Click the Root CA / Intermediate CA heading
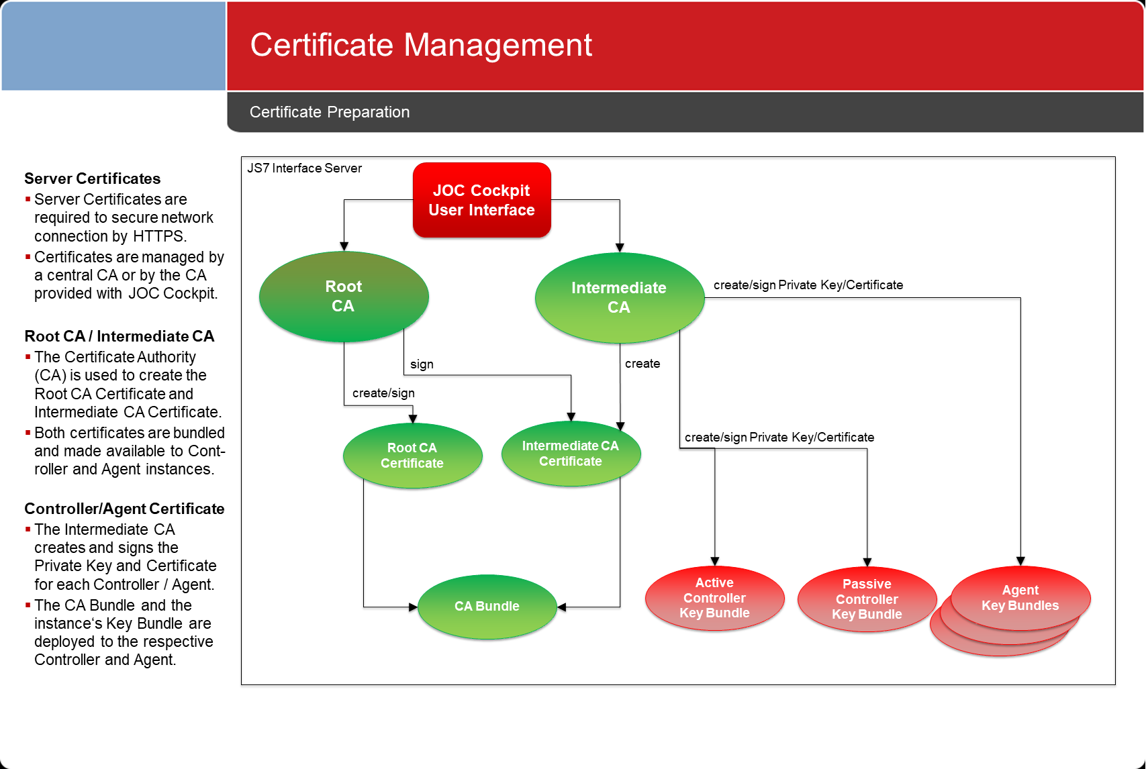The image size is (1146, 769). (x=120, y=336)
